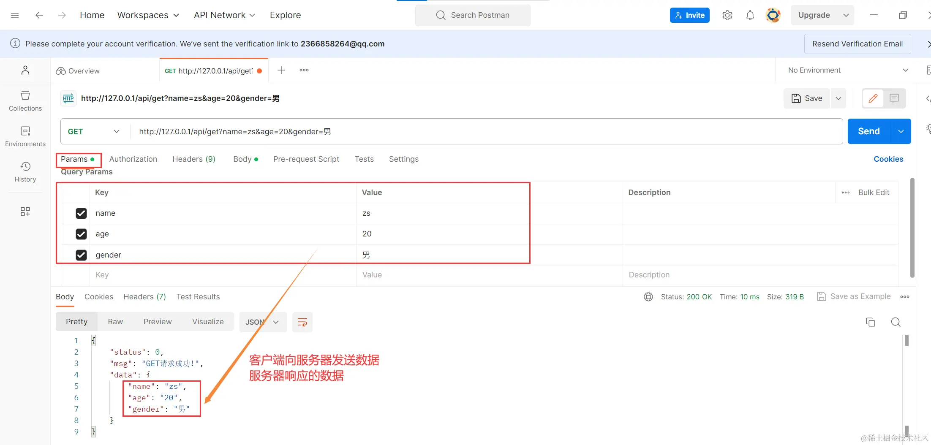Open the account profile icon in sidebar
The height and width of the screenshot is (445, 931).
(25, 70)
